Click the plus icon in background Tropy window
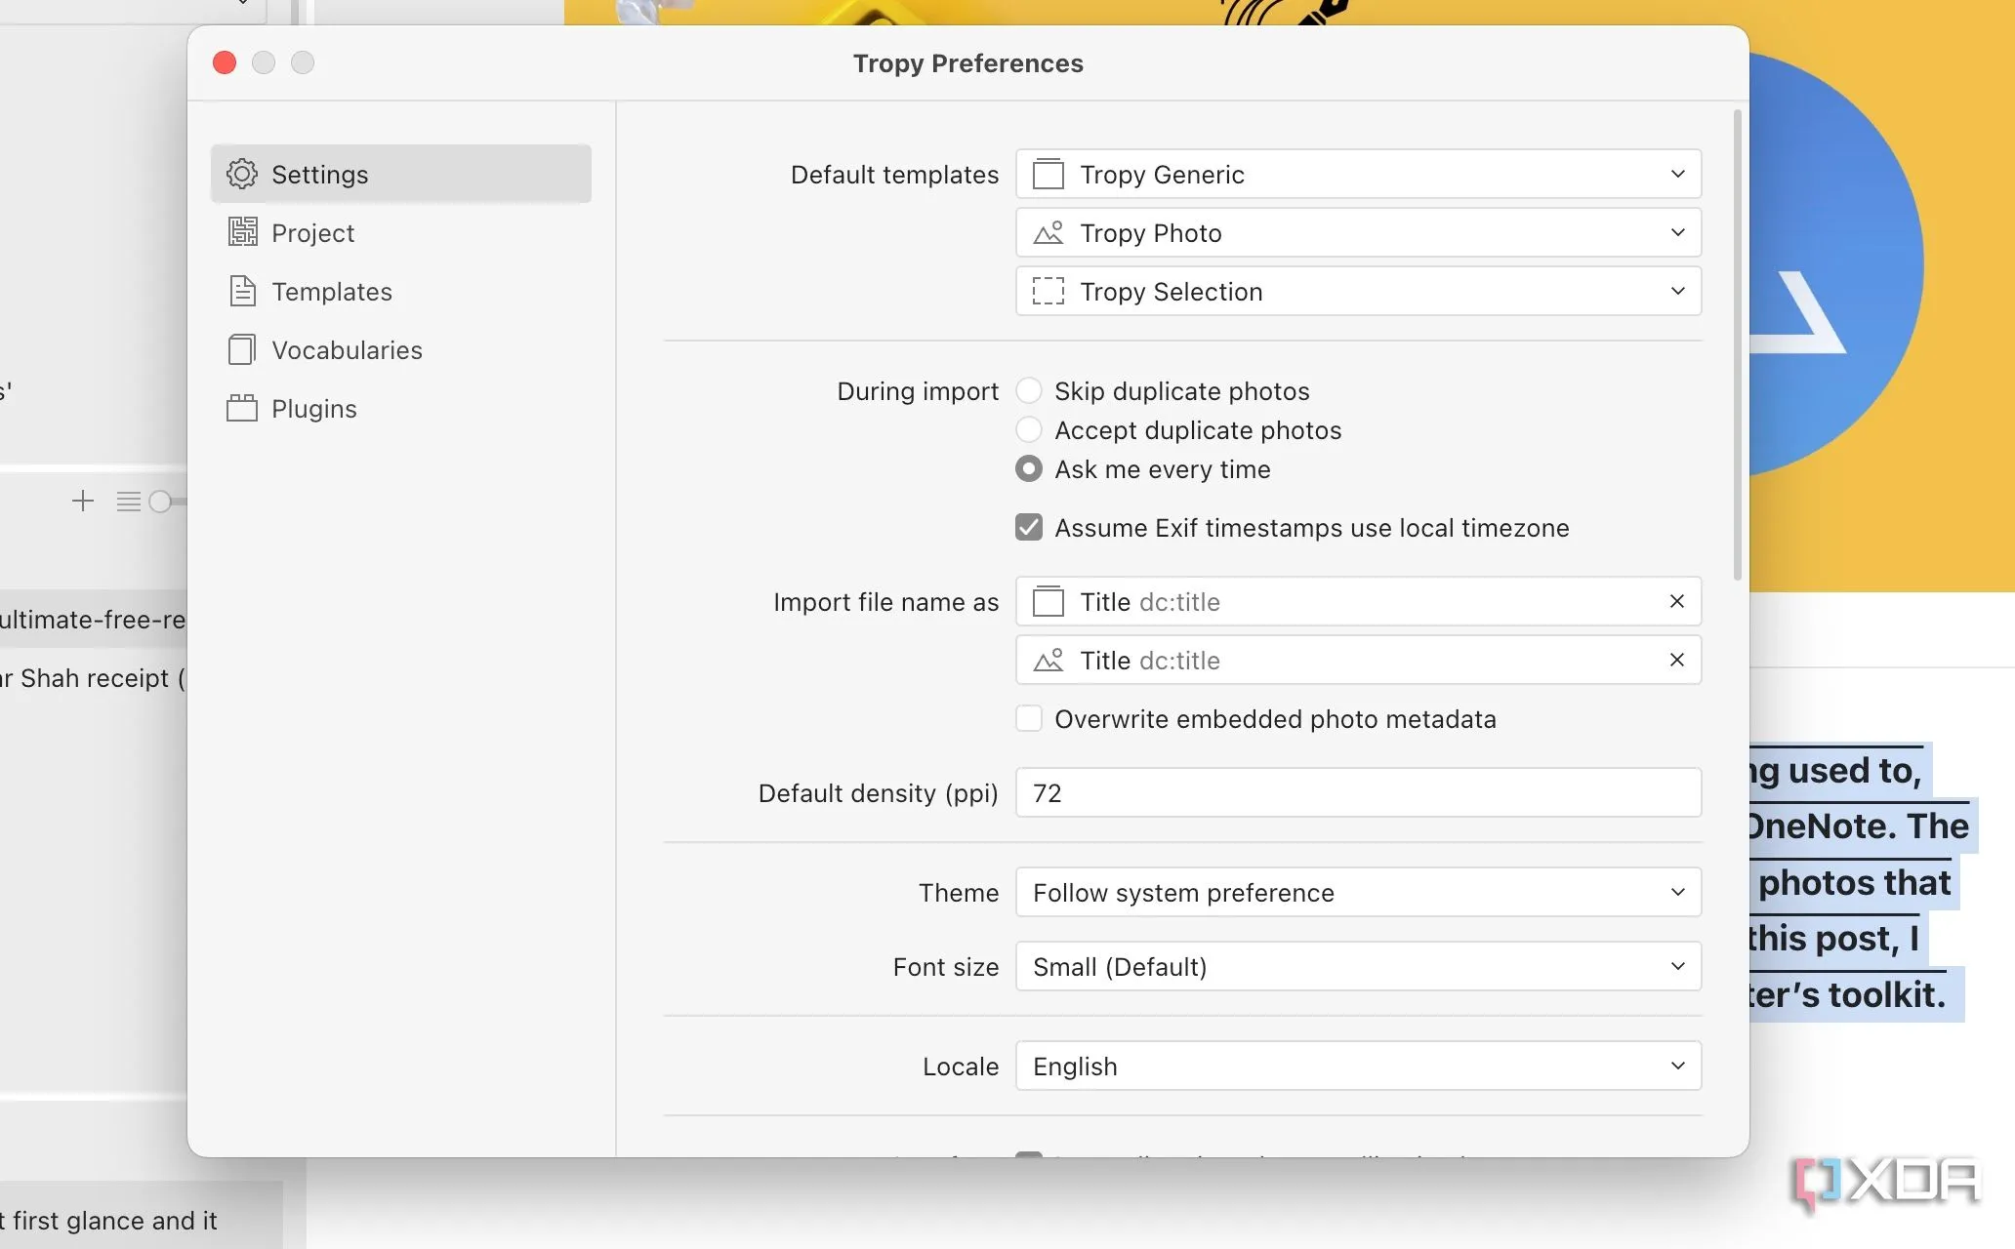 [x=83, y=501]
